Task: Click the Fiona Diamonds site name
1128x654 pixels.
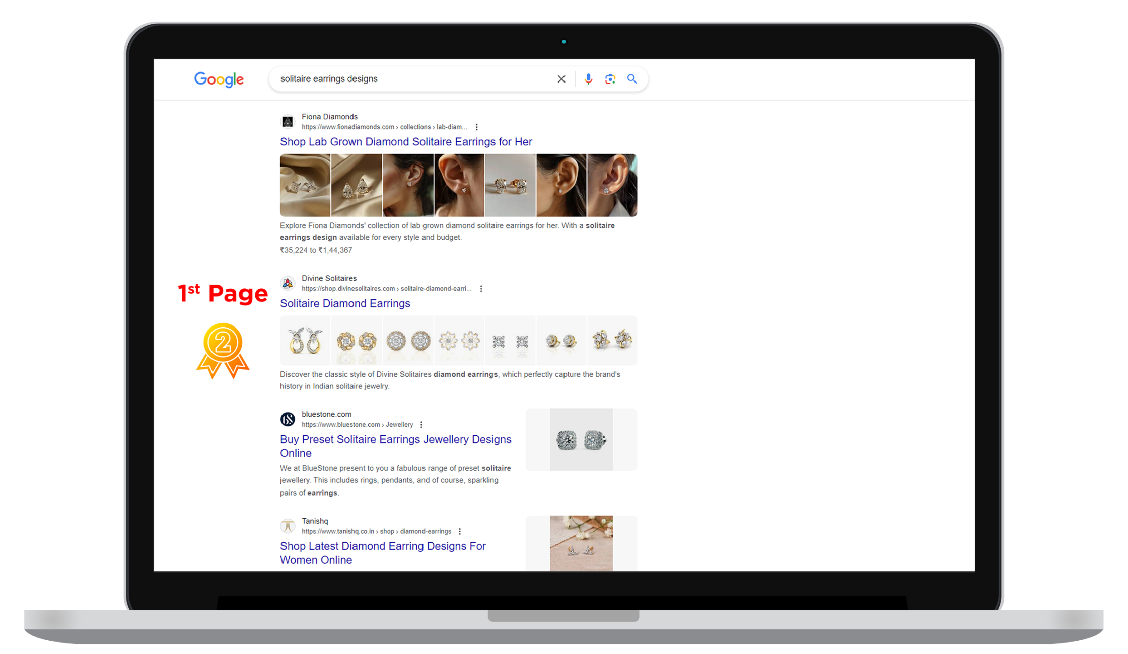Action: 329,117
